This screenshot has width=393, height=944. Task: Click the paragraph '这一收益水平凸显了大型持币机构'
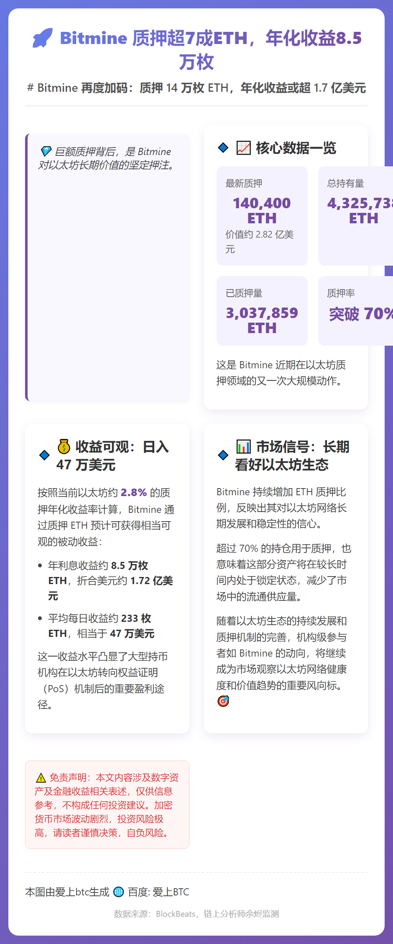(103, 680)
